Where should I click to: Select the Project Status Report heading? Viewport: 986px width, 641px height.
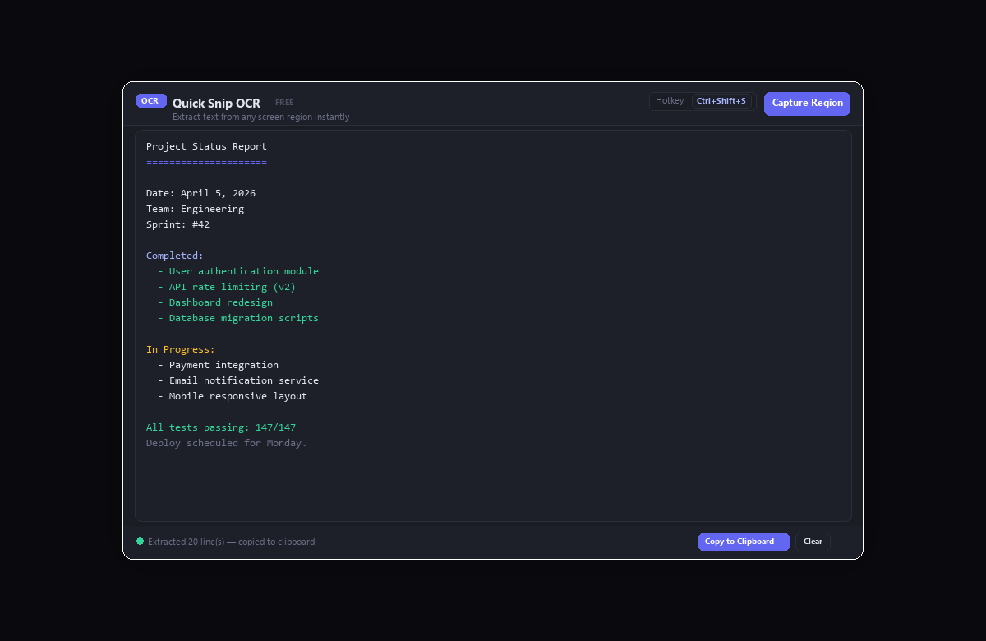coord(206,146)
